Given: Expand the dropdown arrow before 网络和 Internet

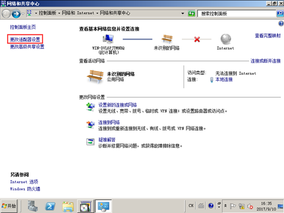Looking at the screenshot, I should [x=59, y=13].
